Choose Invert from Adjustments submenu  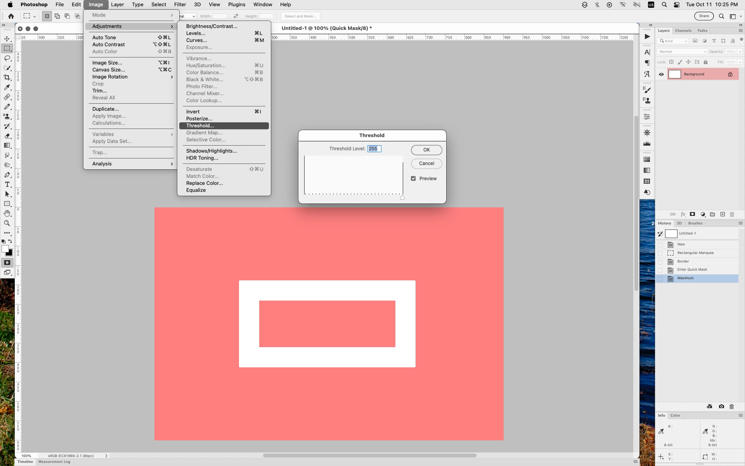coord(193,112)
